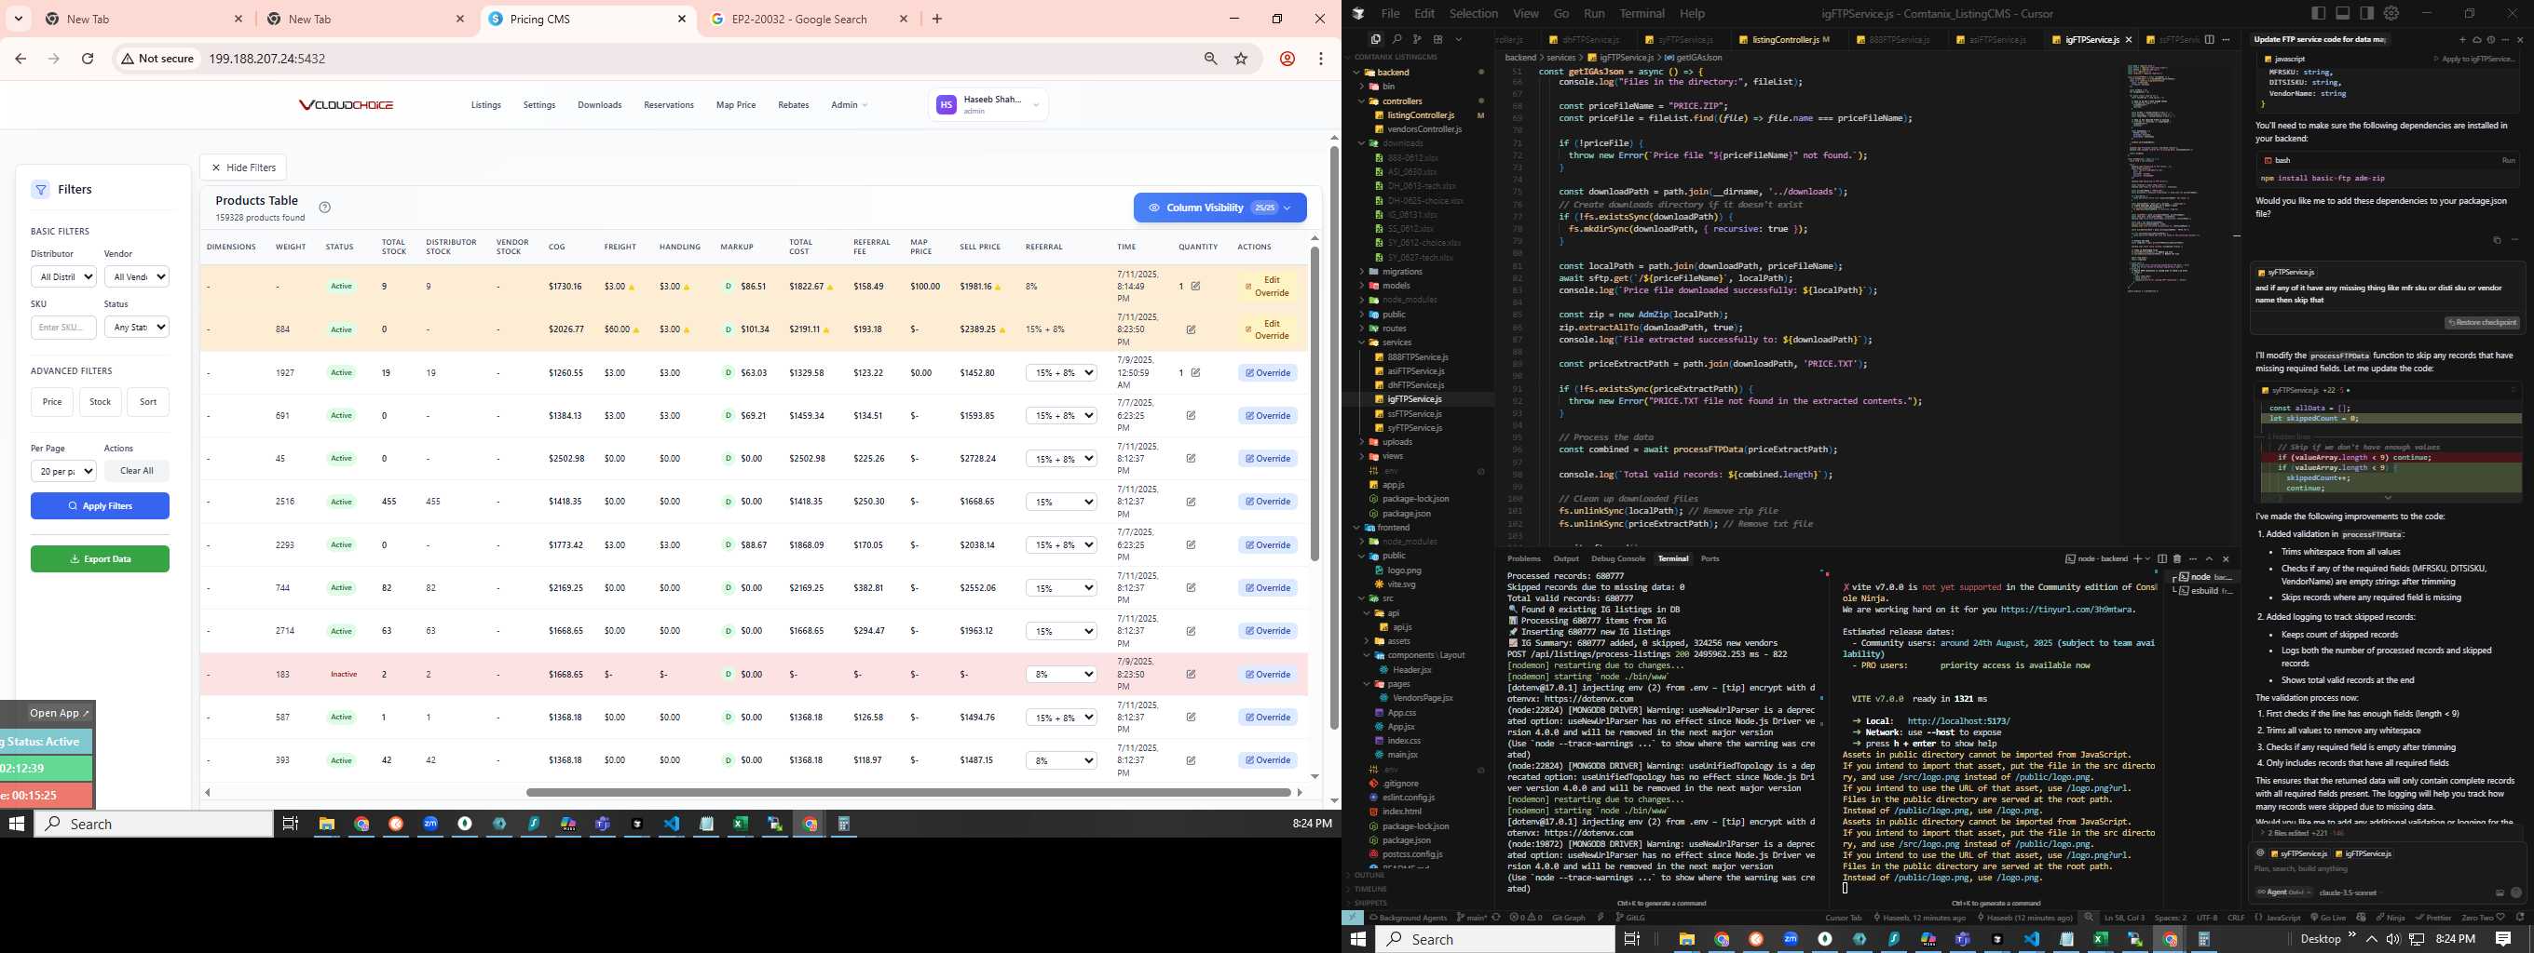Expand models folder in Cursor explorer
Viewport: 2534px width, 953px height.
pyautogui.click(x=1396, y=286)
